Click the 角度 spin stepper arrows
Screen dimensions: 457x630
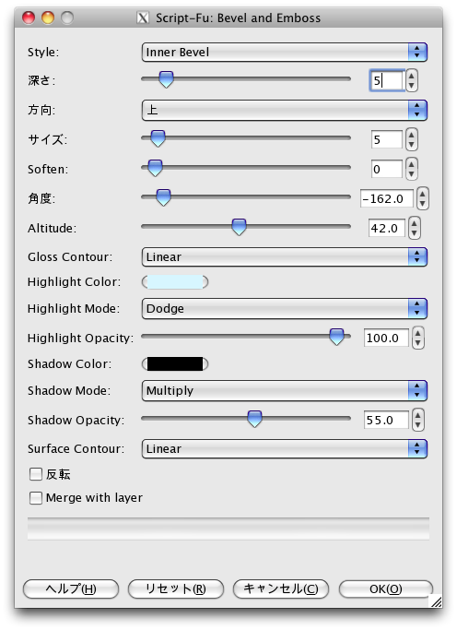point(423,198)
